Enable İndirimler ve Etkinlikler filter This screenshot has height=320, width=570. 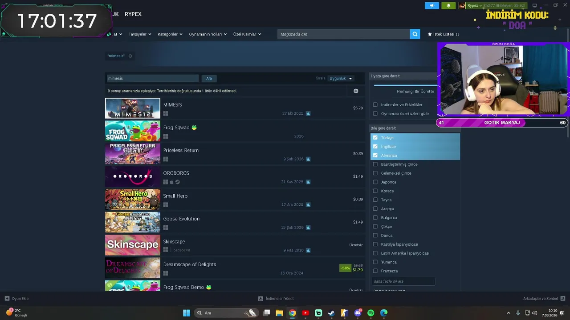375,105
